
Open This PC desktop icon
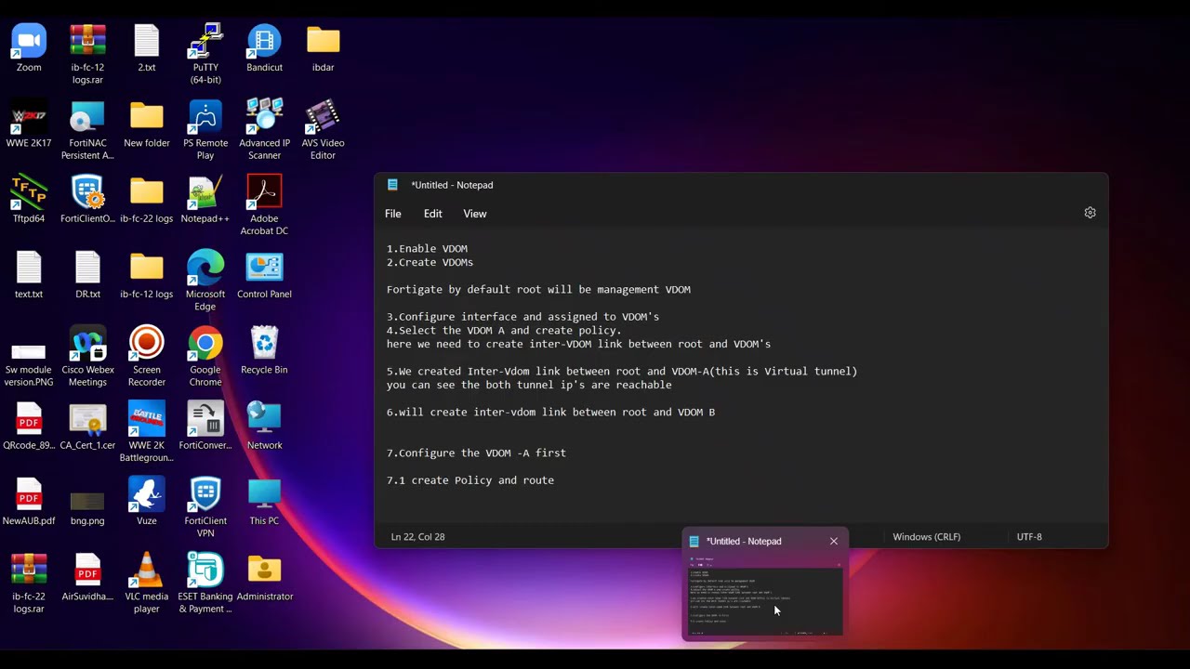pyautogui.click(x=264, y=502)
